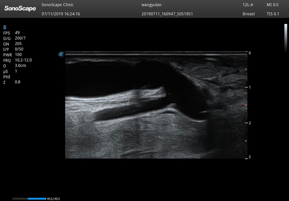Click the cine loop progress bar

coord(29,199)
